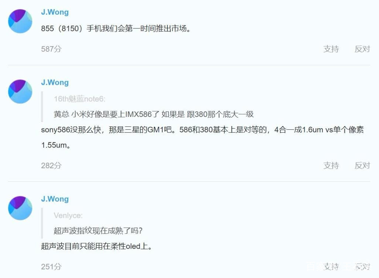379x278 pixels.
Task: Select the 251分 score label
Action: (51, 267)
